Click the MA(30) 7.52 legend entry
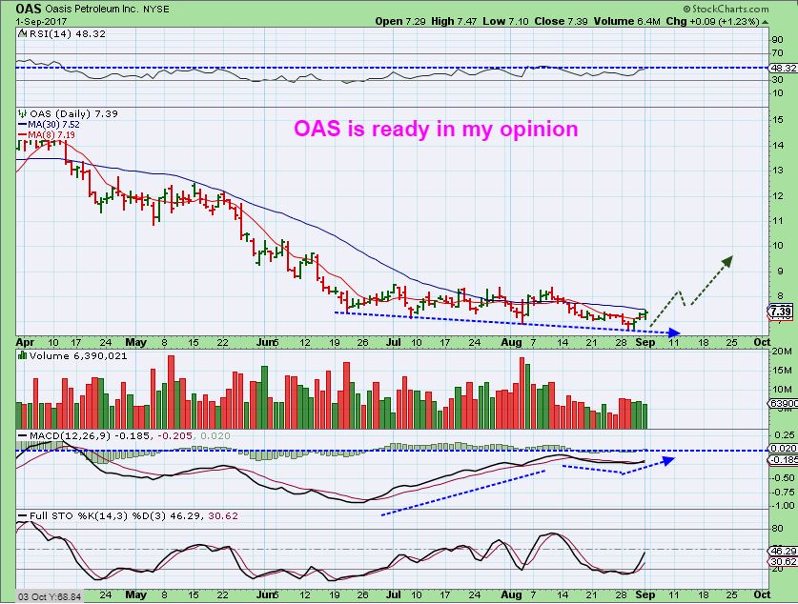 (49, 125)
